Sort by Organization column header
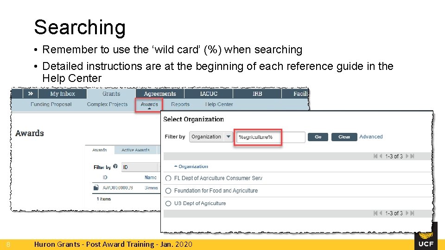Image resolution: width=445 pixels, height=250 pixels. [x=193, y=166]
